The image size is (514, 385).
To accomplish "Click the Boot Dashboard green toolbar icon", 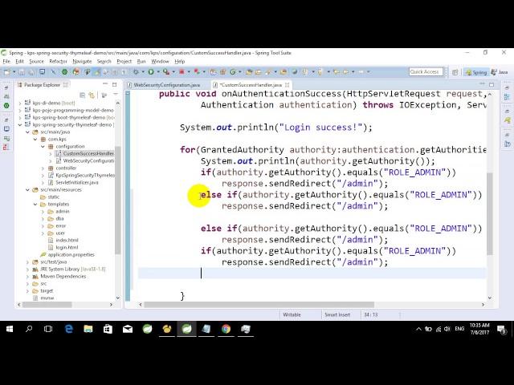I will coord(64,71).
